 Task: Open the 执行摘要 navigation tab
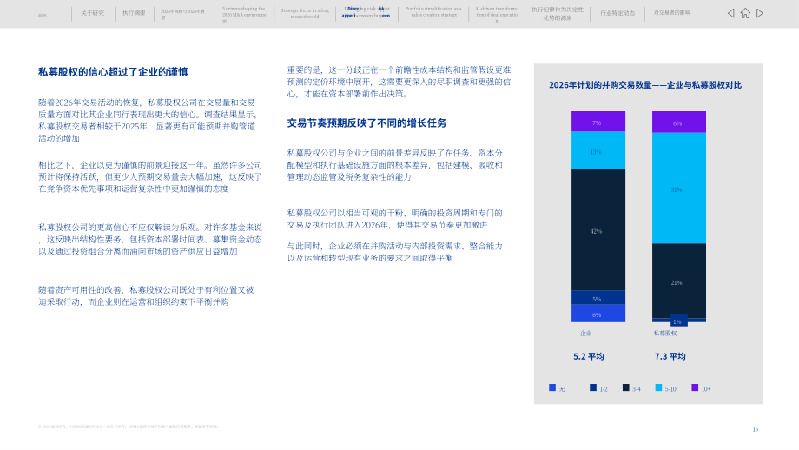[134, 13]
